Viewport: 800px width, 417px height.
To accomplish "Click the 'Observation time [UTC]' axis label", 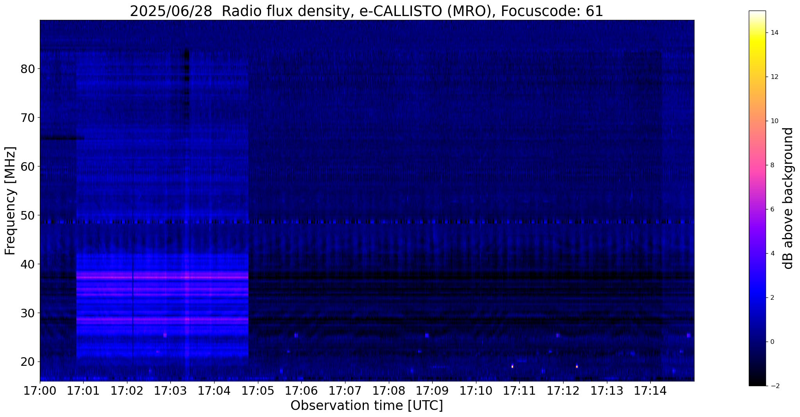I will [367, 405].
